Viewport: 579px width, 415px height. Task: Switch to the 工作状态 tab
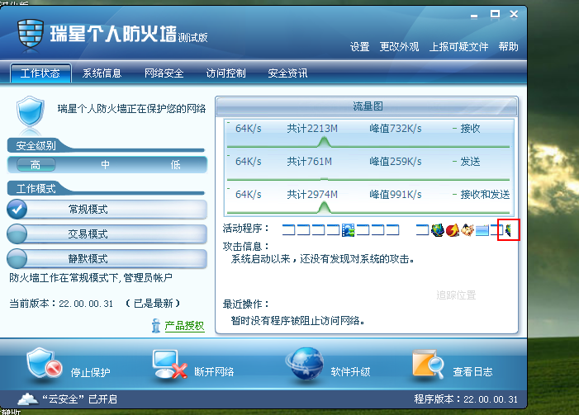40,73
